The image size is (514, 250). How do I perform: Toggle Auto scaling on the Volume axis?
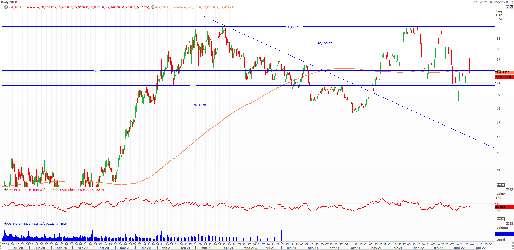(x=501, y=240)
